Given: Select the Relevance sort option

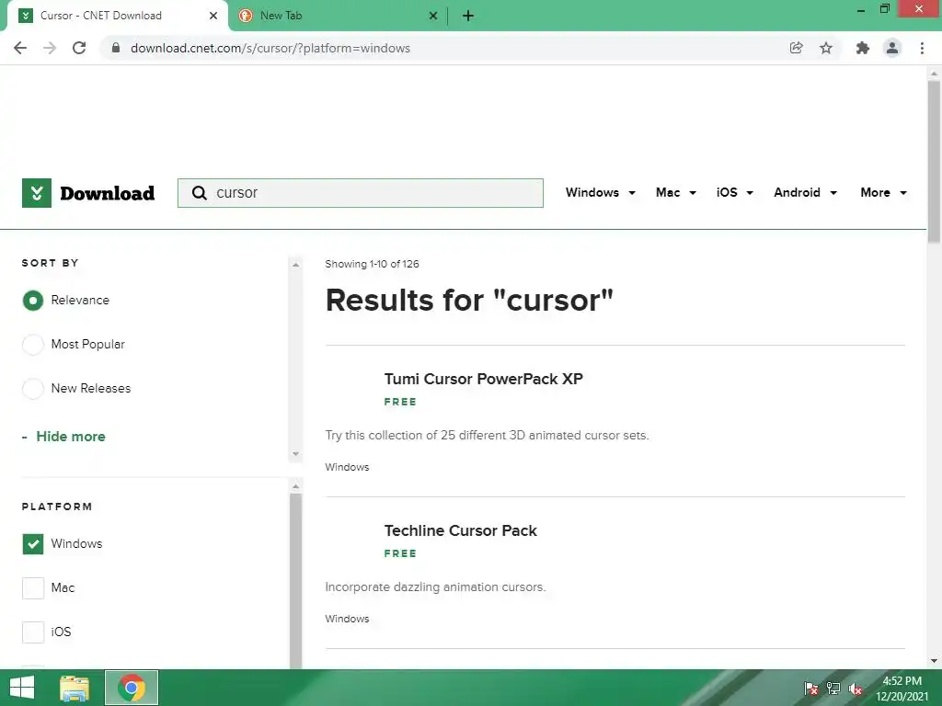Looking at the screenshot, I should (x=33, y=301).
